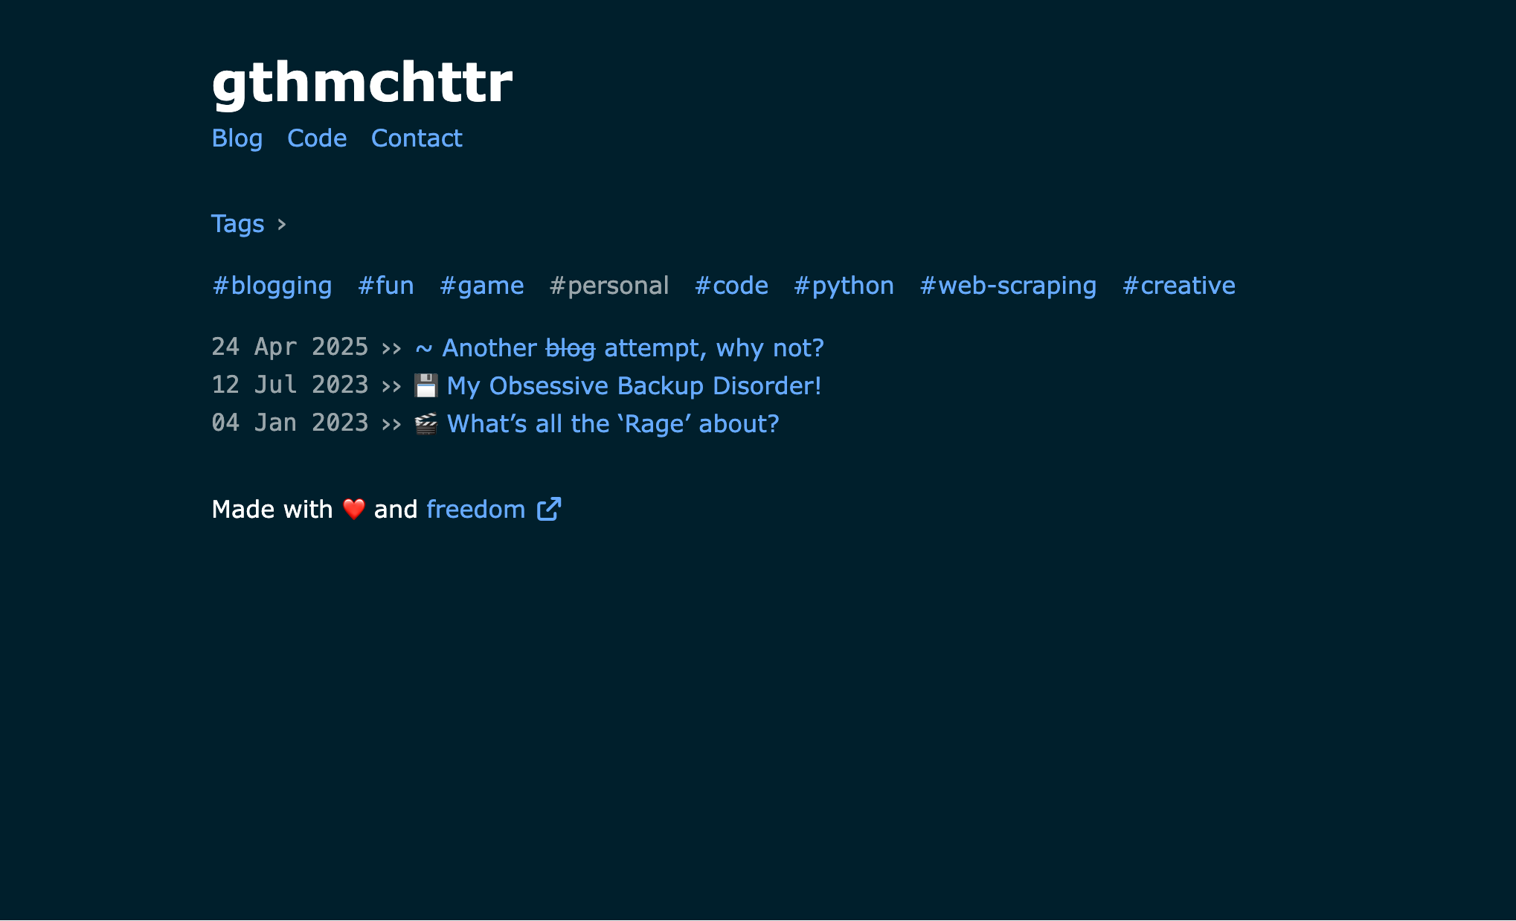Click the chevron next to Tags

pos(281,224)
